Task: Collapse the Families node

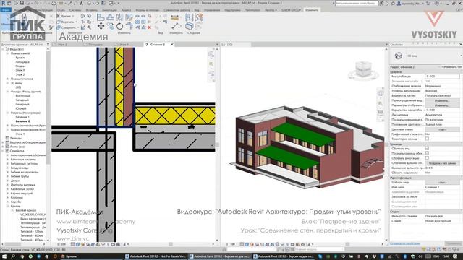Action: coord(3,151)
